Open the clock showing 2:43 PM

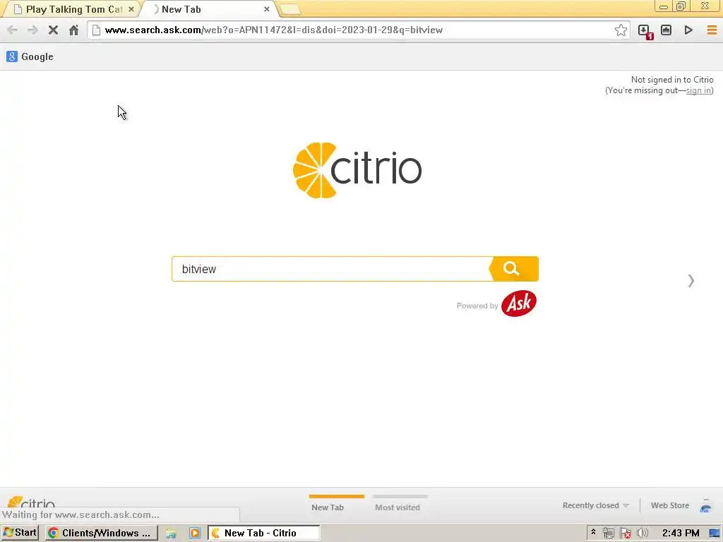(x=681, y=534)
